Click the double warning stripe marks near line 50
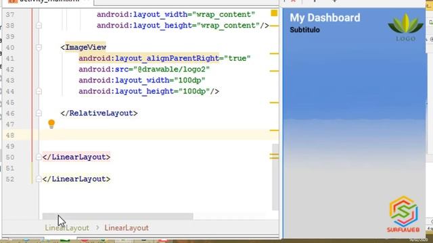Viewport: 433px width, 243px height. pyautogui.click(x=274, y=156)
